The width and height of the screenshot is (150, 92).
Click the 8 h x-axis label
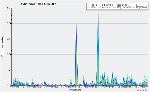click(57, 87)
